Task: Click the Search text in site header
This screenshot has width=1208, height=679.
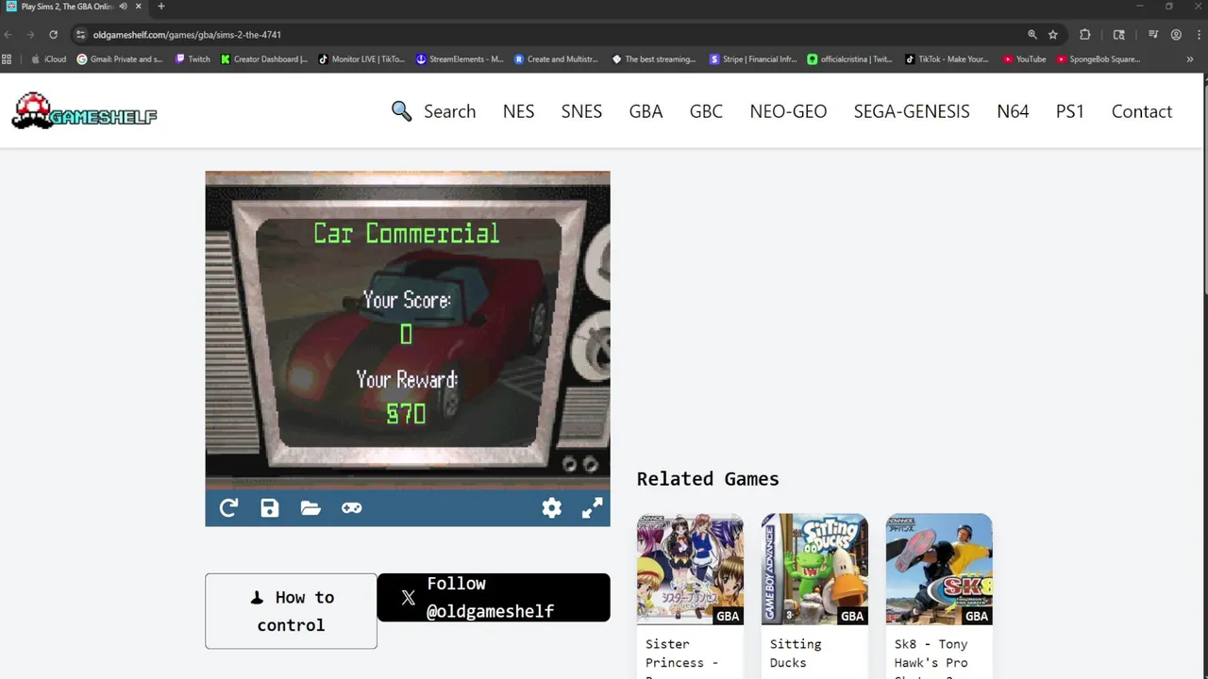Action: point(449,111)
